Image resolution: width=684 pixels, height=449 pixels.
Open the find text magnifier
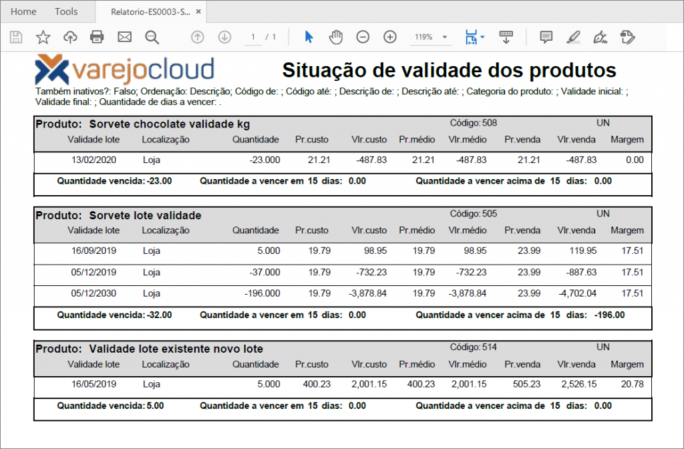pos(152,37)
